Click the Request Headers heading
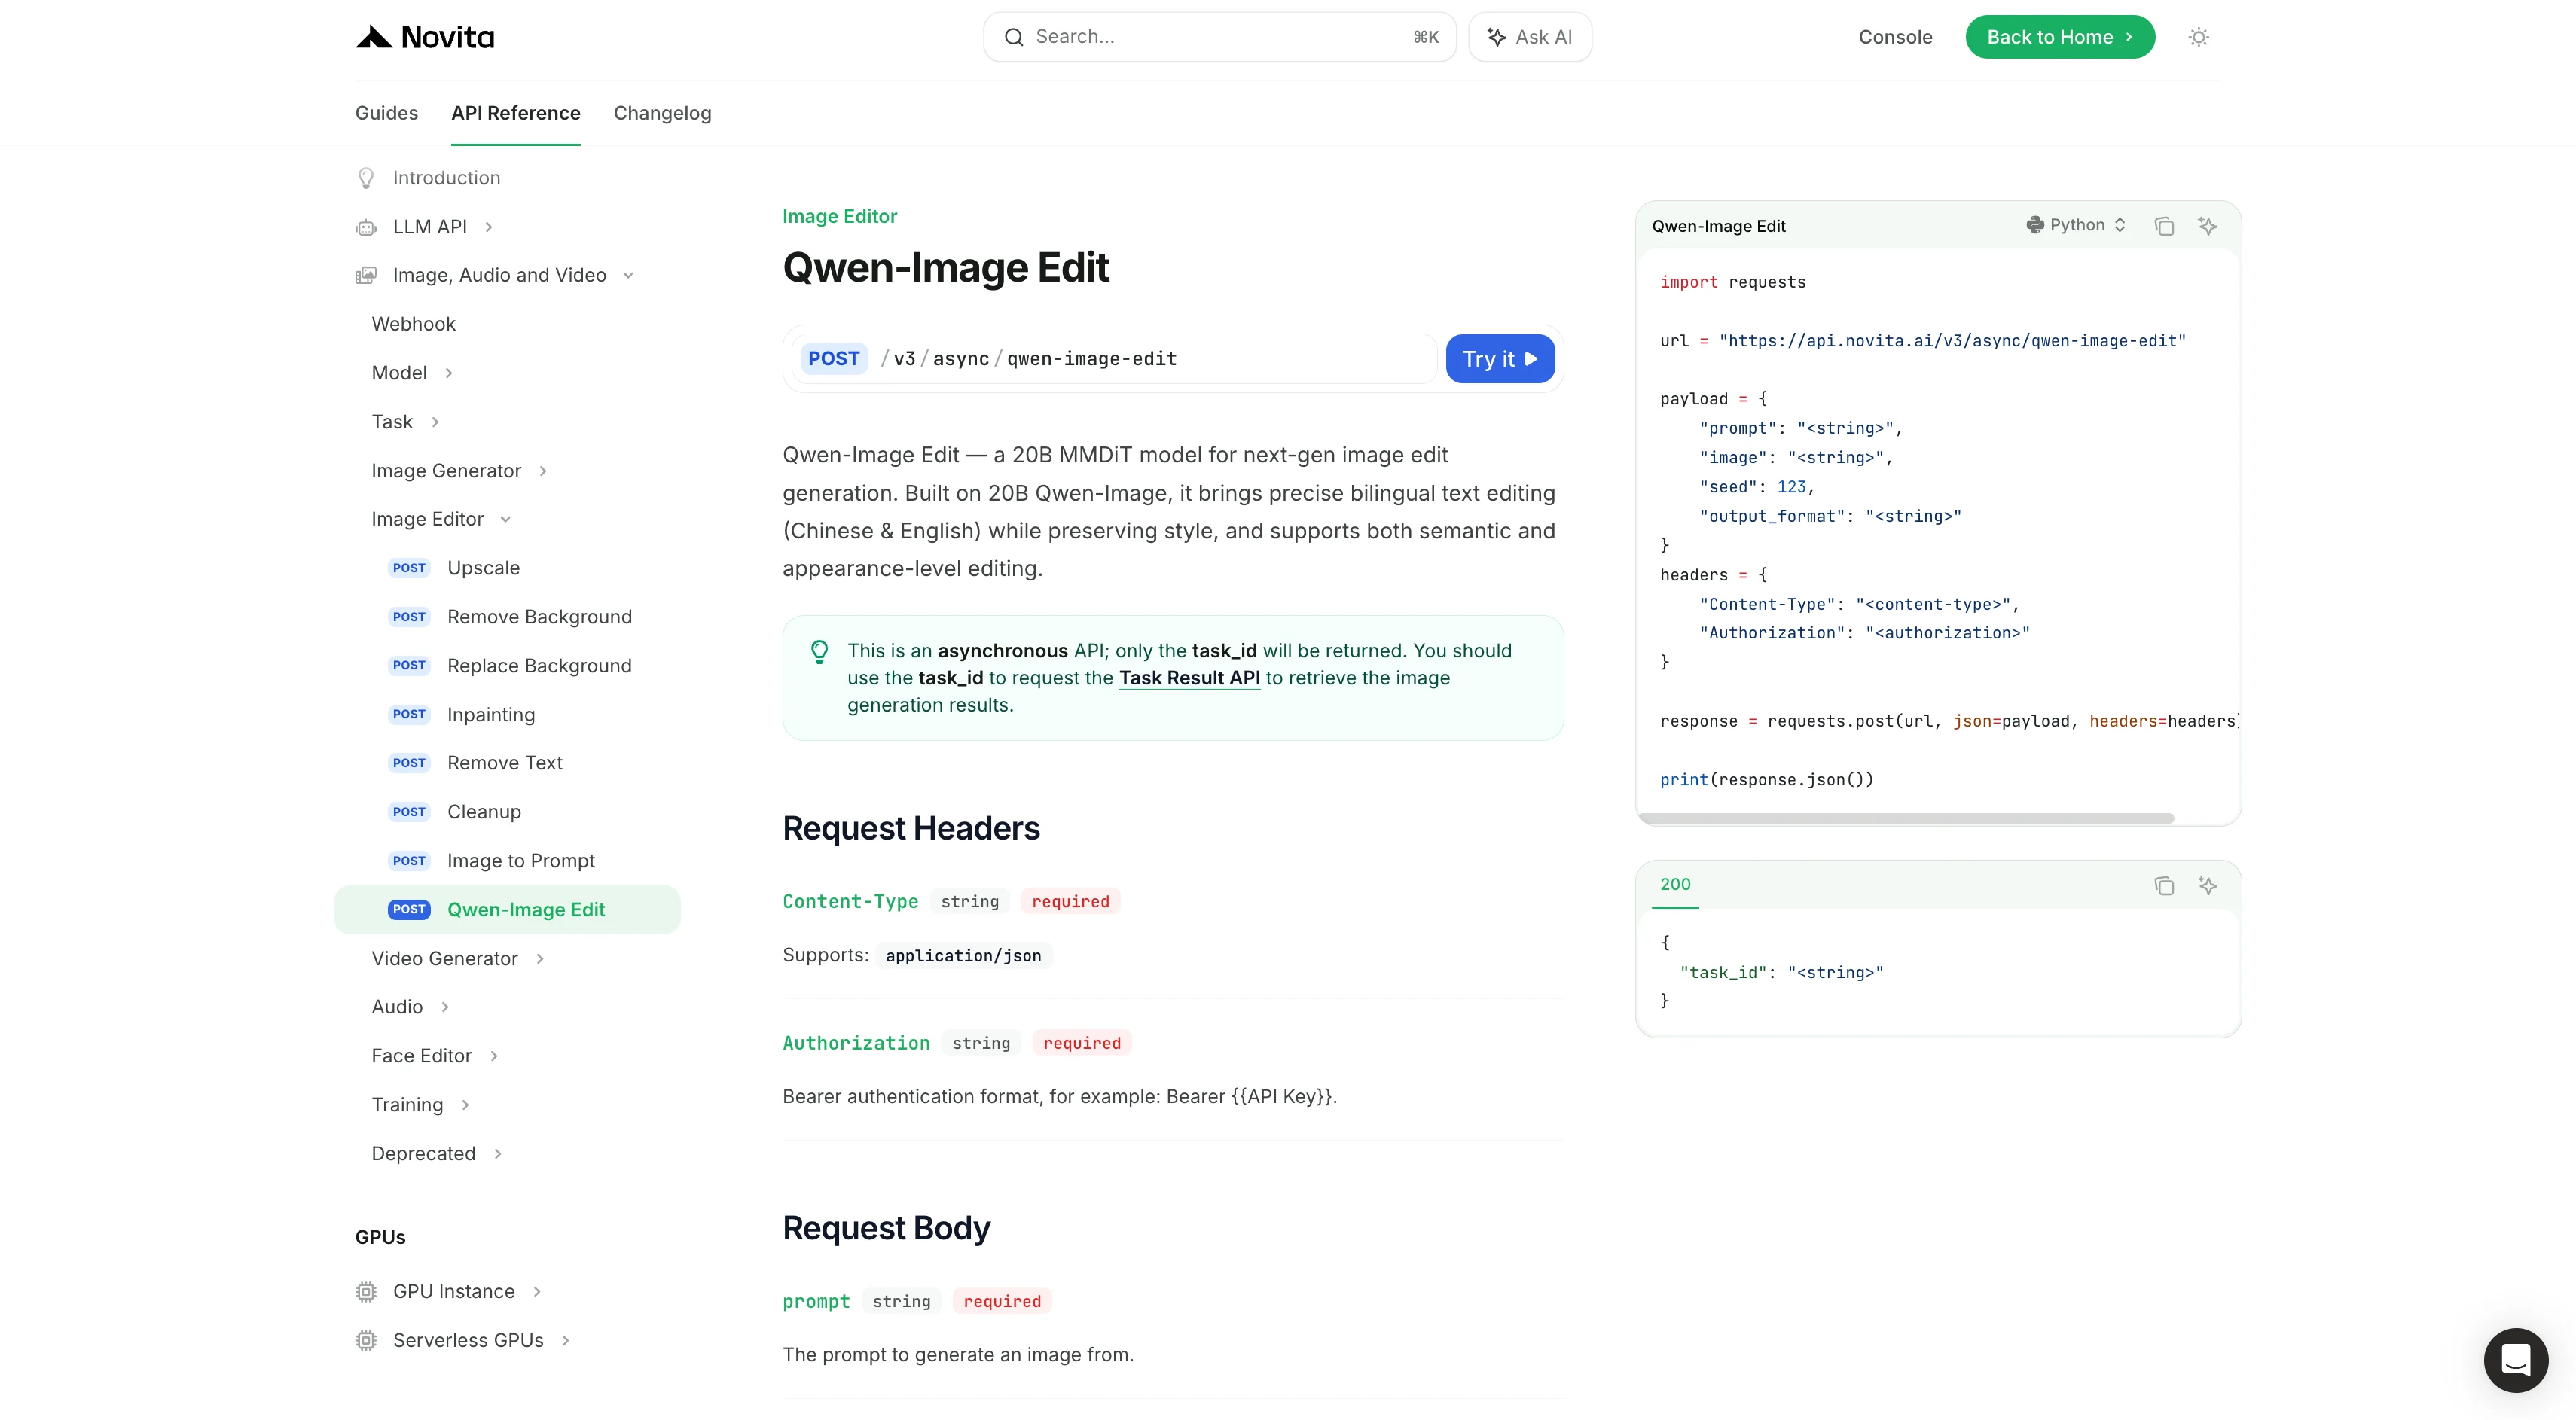This screenshot has width=2576, height=1420. [x=911, y=828]
